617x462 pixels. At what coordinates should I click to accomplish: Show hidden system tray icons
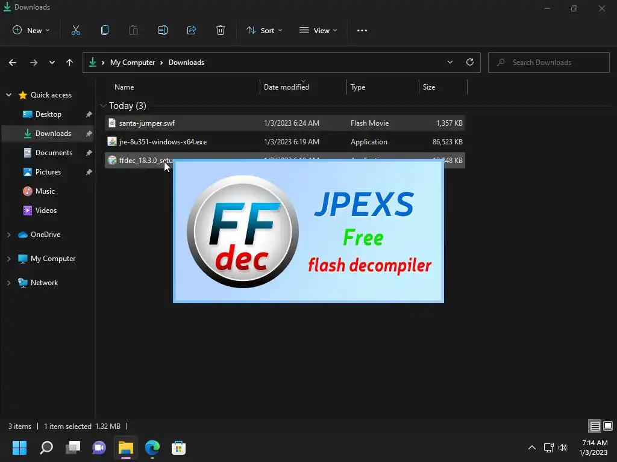pyautogui.click(x=531, y=448)
